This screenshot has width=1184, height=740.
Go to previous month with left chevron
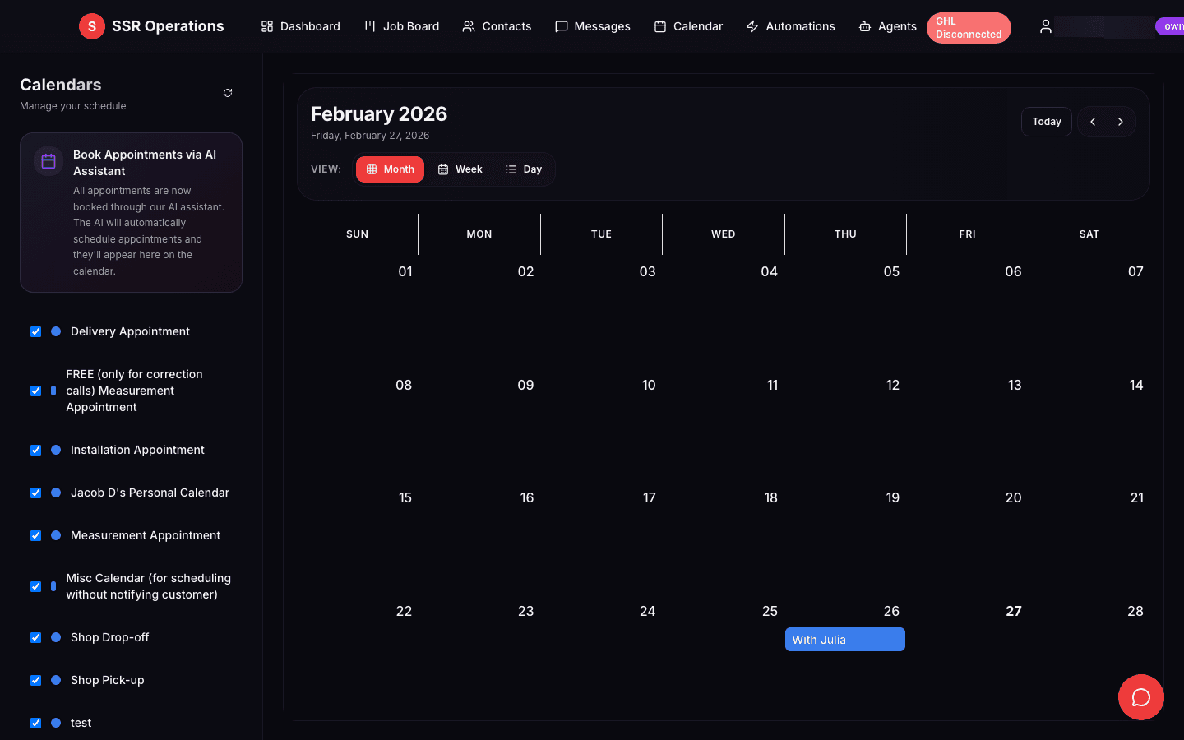1092,121
